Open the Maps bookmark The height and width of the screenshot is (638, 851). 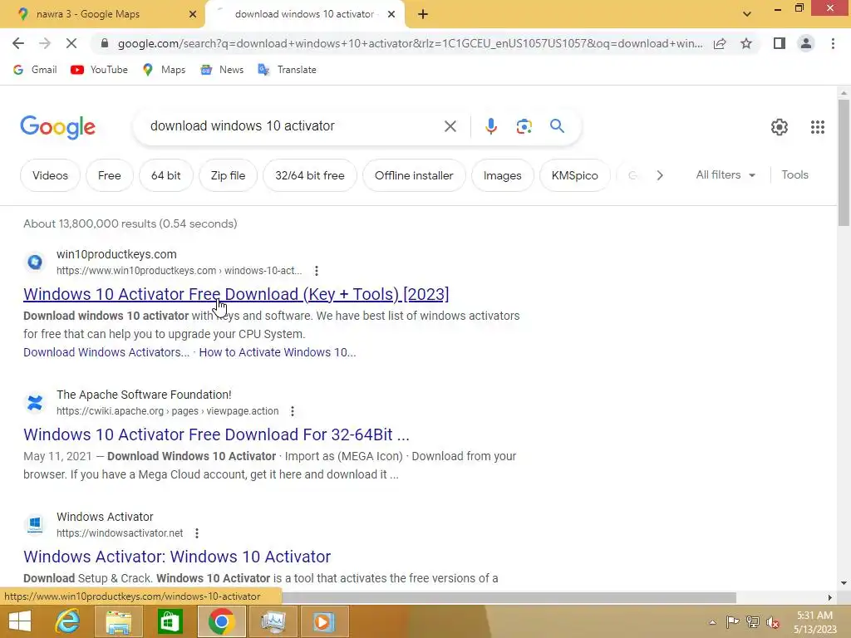coord(164,70)
